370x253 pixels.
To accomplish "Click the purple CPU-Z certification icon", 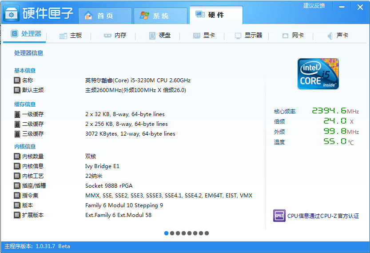I will 279,216.
